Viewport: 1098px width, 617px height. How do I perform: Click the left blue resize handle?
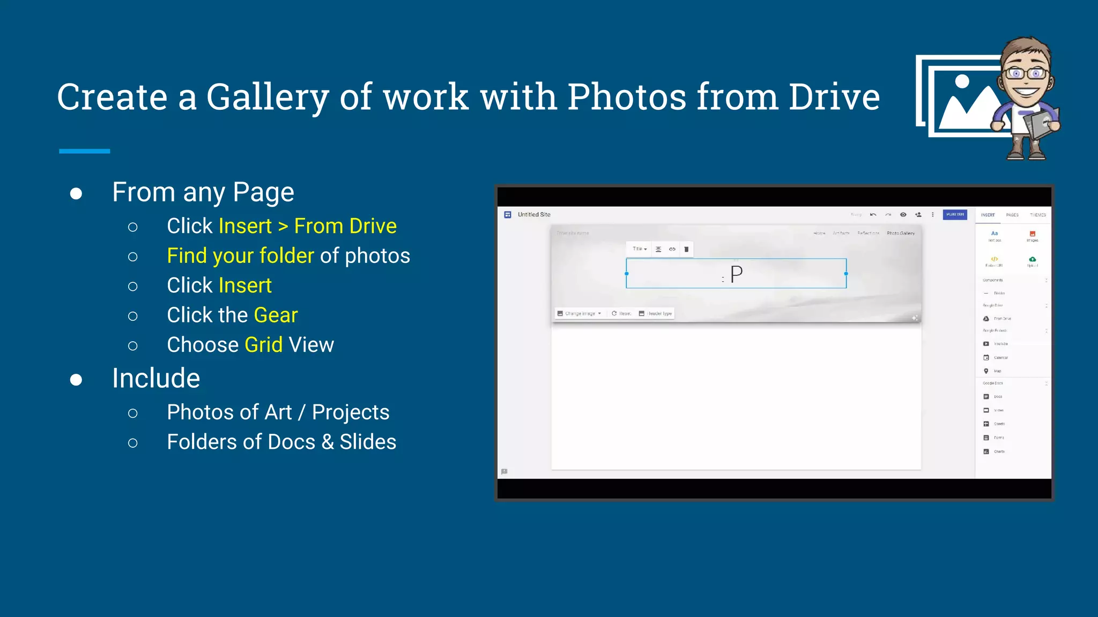[x=627, y=274]
